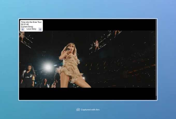Click the 'Time into the Eras Tour:' label
Viewport: 176px width, 119px height.
click(31, 22)
